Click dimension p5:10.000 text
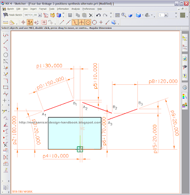Screen dimensions: 190x195 [95, 76]
